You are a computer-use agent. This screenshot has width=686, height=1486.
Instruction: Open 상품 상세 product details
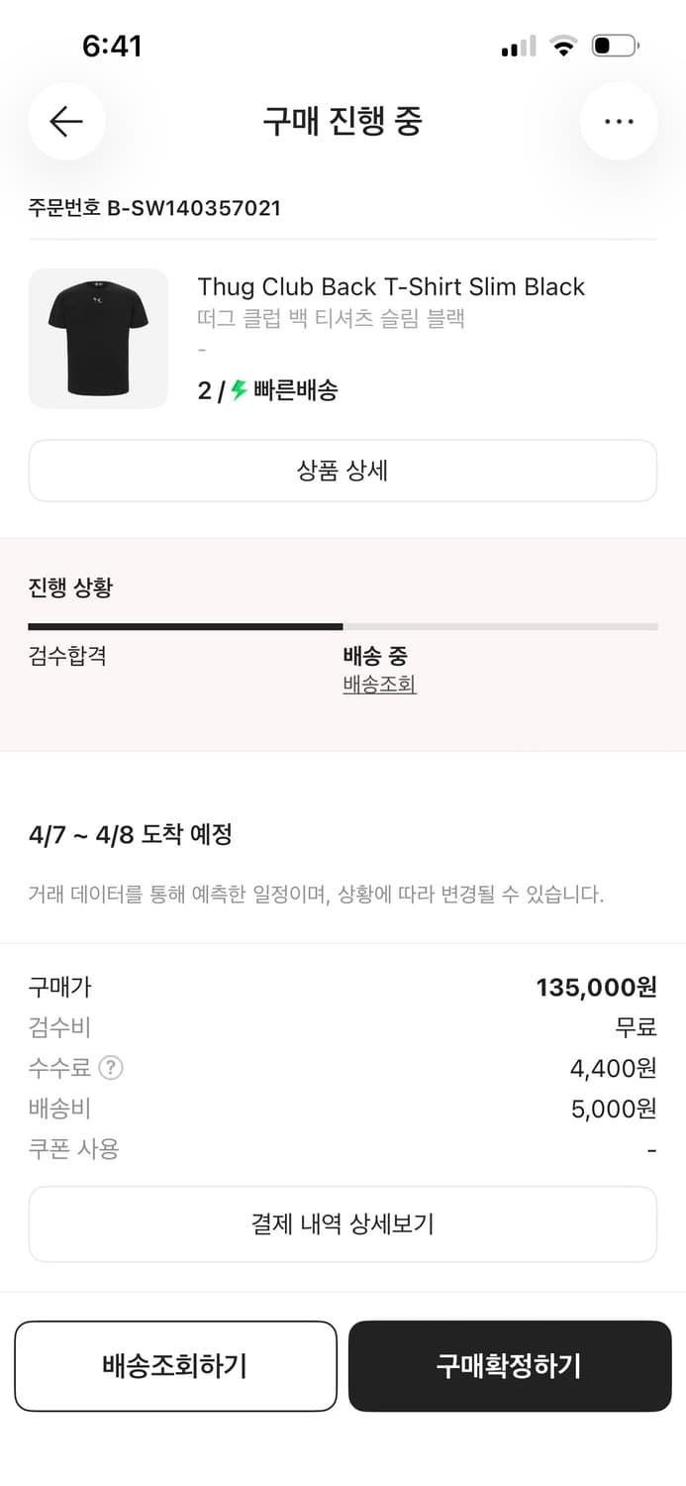click(343, 470)
